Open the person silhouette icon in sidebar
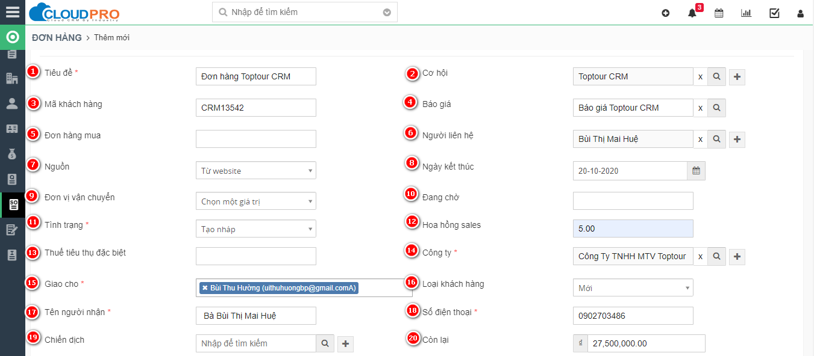The image size is (814, 356). click(12, 103)
